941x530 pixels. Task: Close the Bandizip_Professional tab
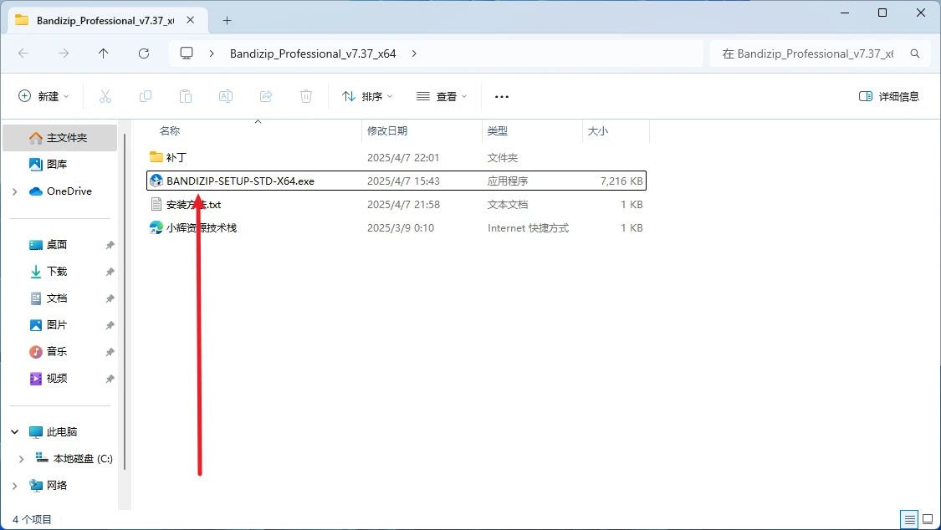tap(190, 20)
